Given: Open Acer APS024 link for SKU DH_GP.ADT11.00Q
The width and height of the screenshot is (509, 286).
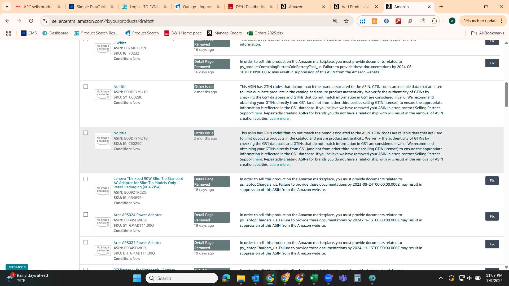Looking at the screenshot, I should pos(138,243).
